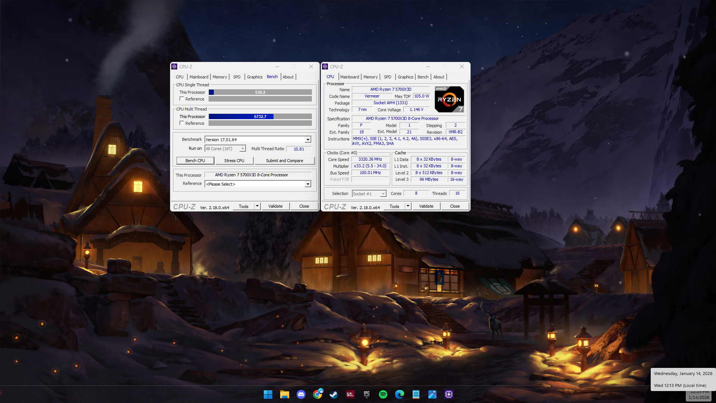
Task: Open Notepad from the taskbar
Action: pyautogui.click(x=416, y=394)
